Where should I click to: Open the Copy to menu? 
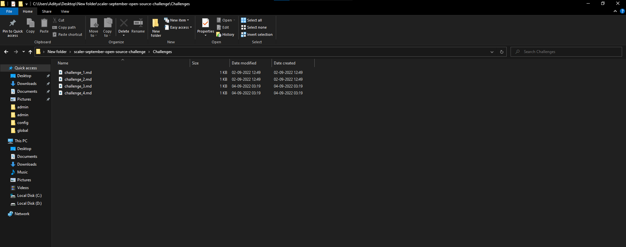[107, 27]
